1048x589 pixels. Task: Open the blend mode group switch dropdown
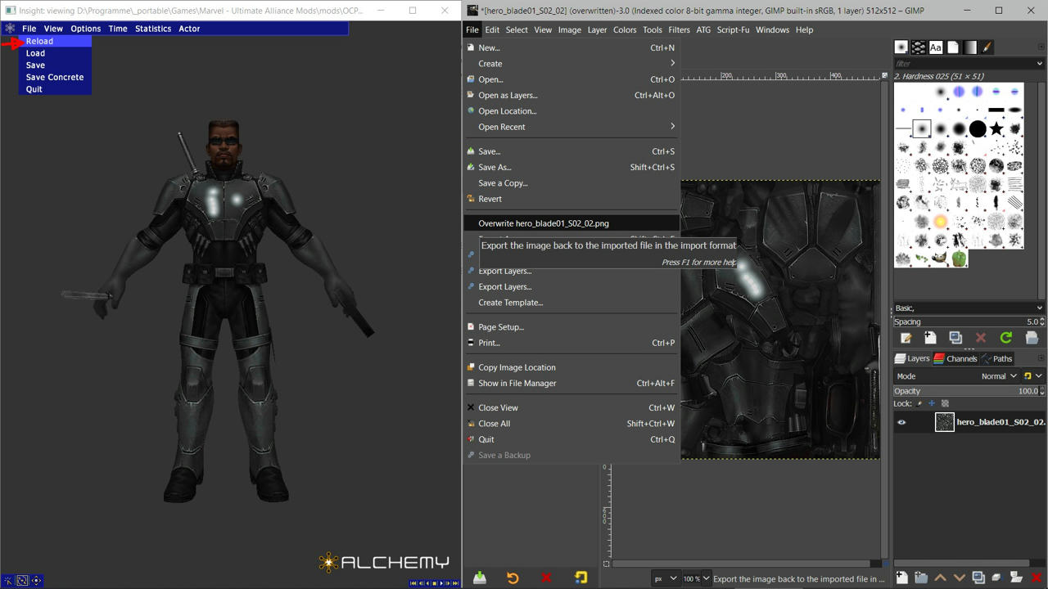pos(1032,376)
